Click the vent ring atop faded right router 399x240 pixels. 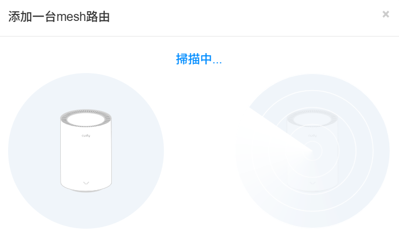[312, 118]
